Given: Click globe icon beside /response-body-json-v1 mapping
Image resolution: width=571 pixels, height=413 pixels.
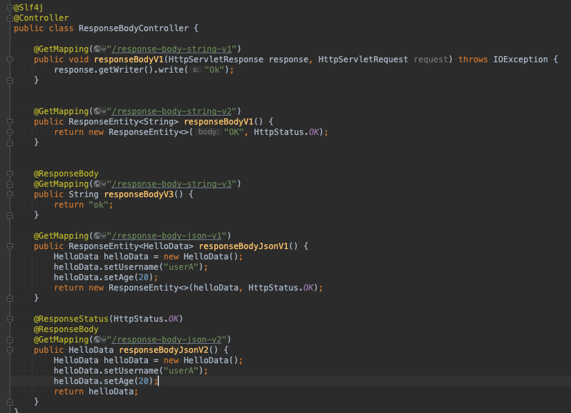Looking at the screenshot, I should point(97,236).
